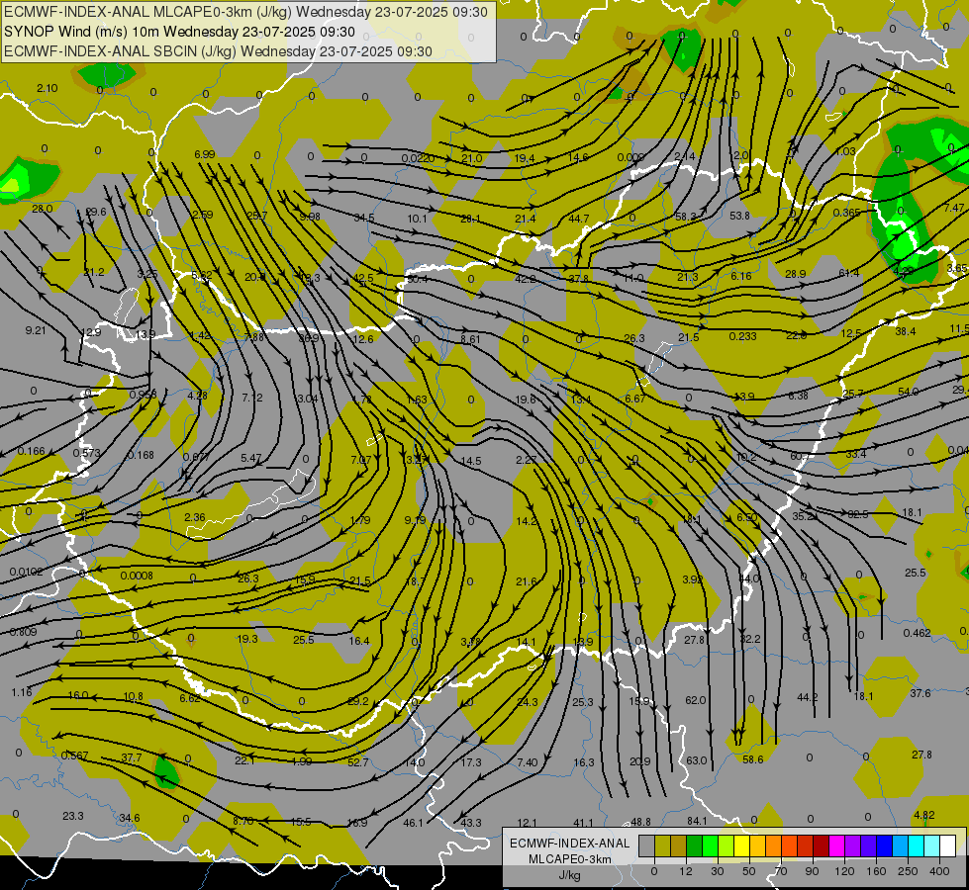Click the map value 0.233
969x890 pixels.
pyautogui.click(x=742, y=336)
